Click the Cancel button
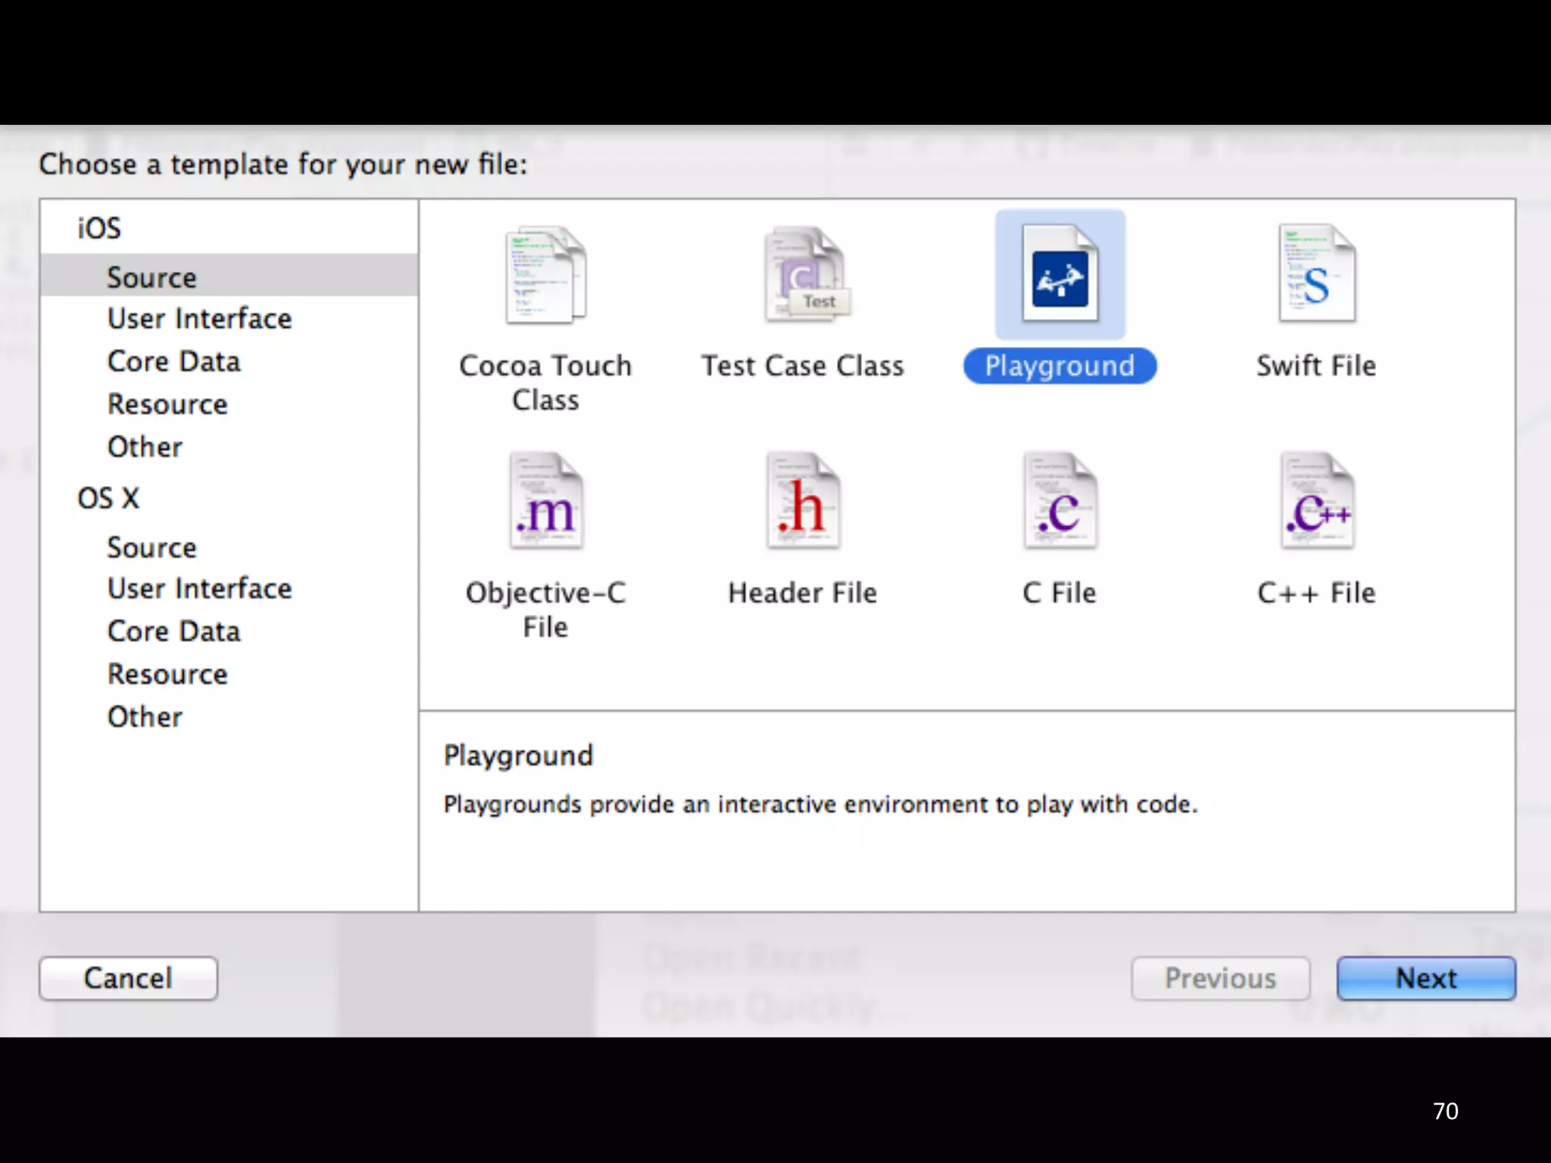The width and height of the screenshot is (1551, 1163). (128, 978)
